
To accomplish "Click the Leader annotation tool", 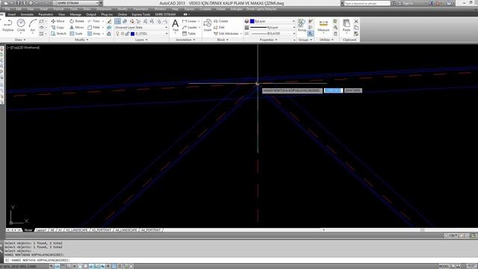I will point(189,28).
